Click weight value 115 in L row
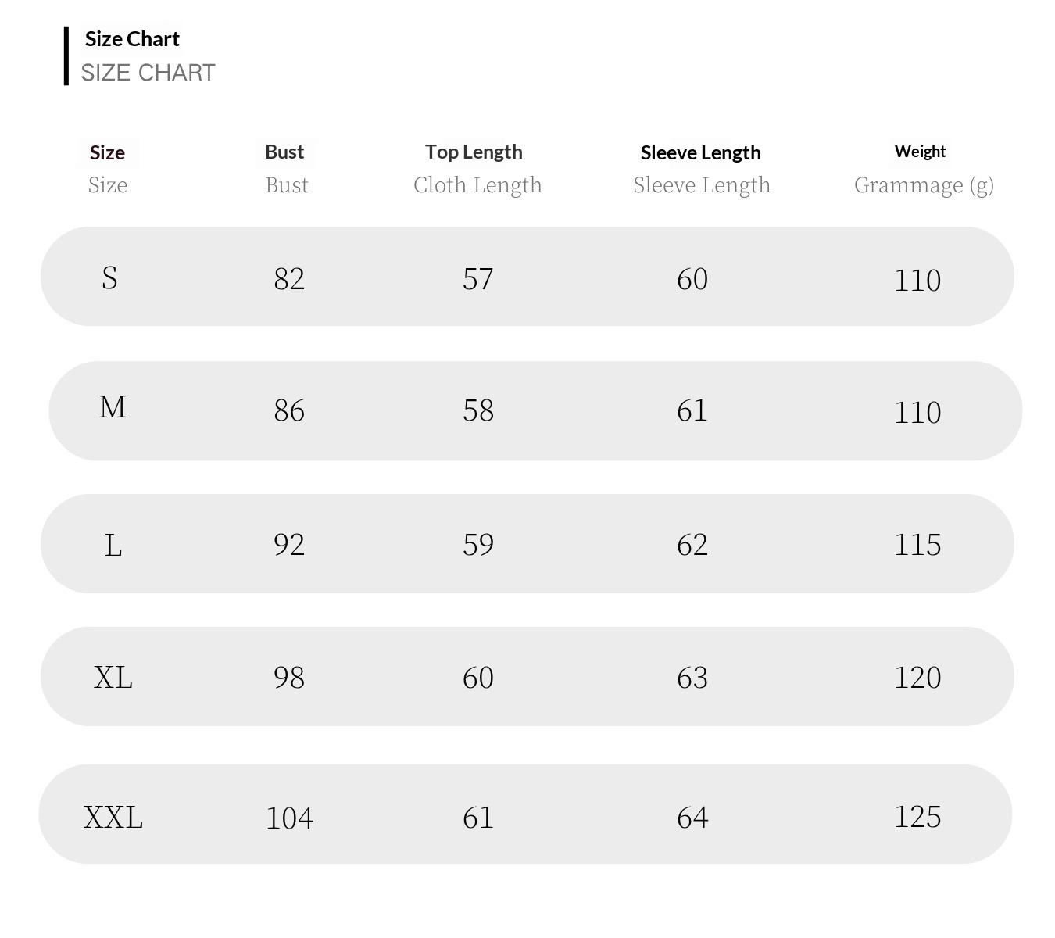 point(917,545)
